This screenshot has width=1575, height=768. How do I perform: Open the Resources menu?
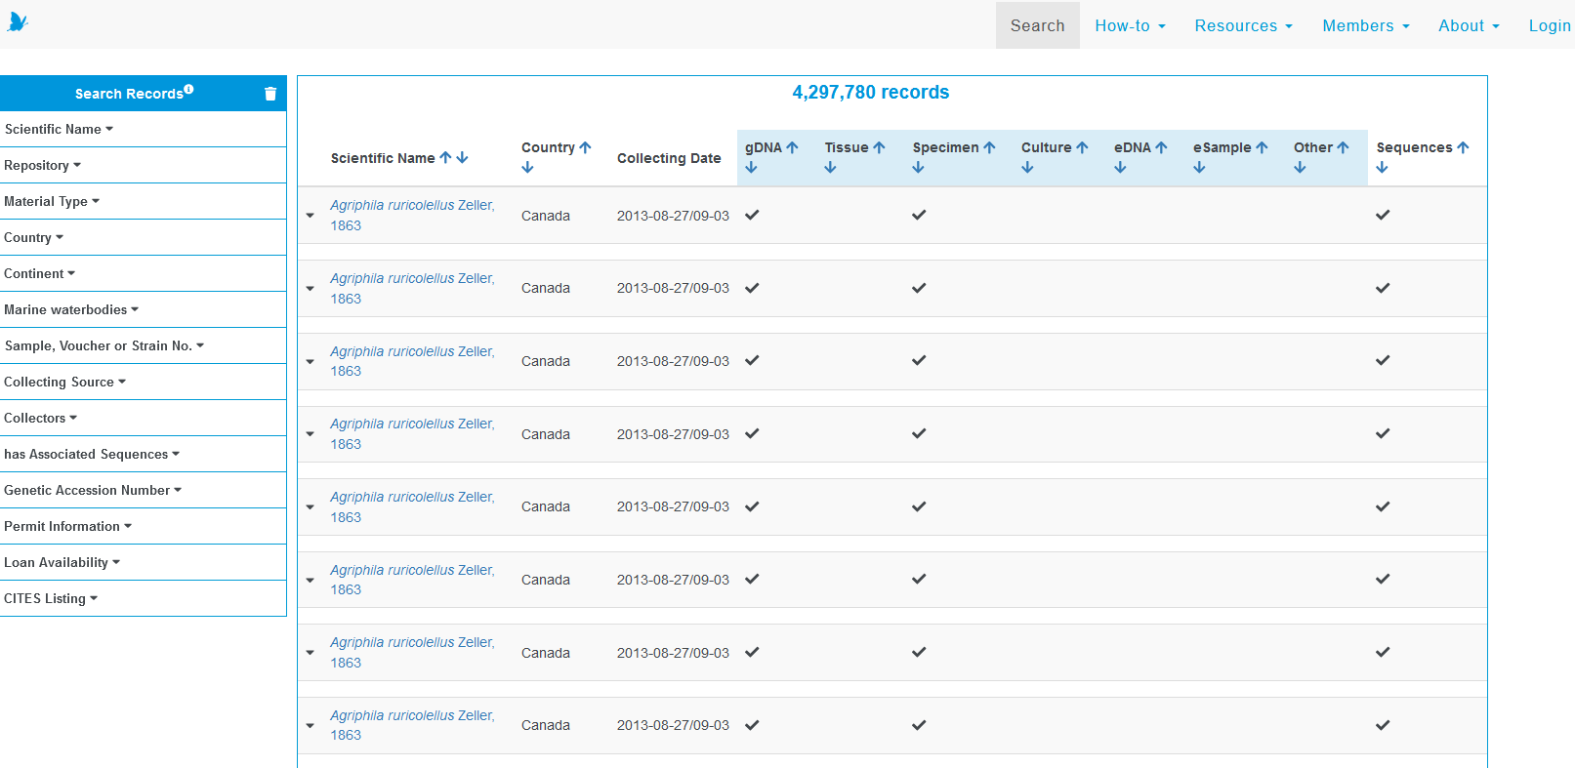click(1243, 25)
